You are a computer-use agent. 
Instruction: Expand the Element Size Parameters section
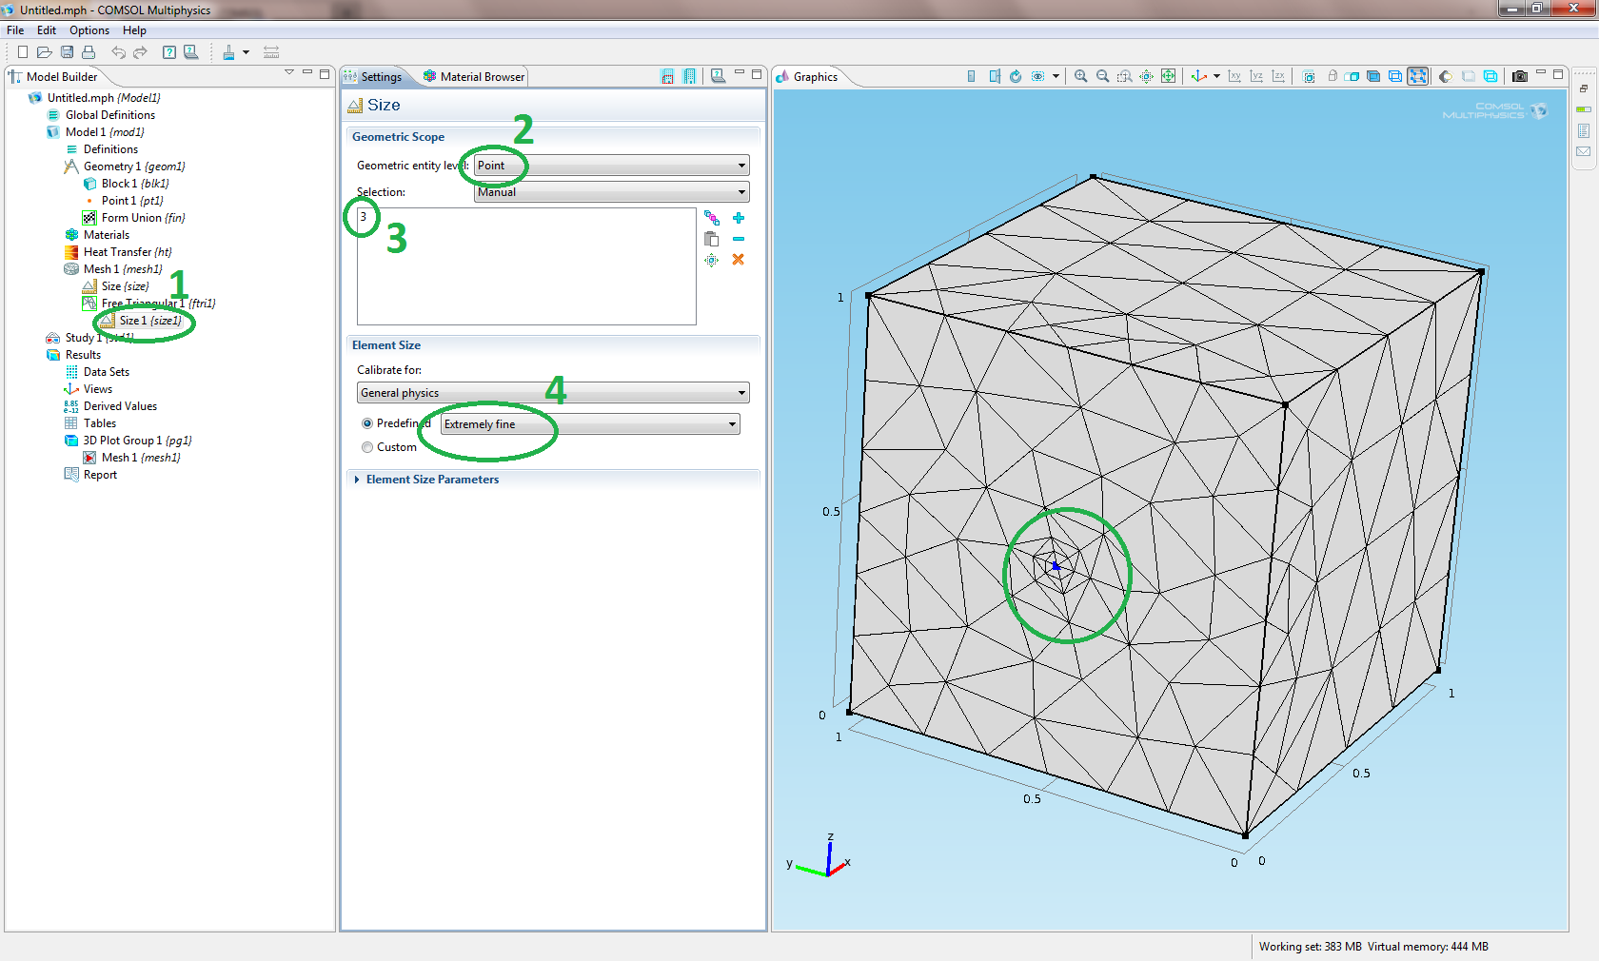tap(432, 480)
